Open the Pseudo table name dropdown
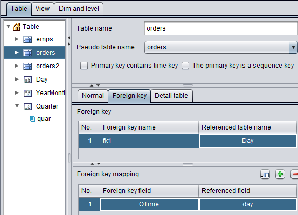 pos(294,47)
